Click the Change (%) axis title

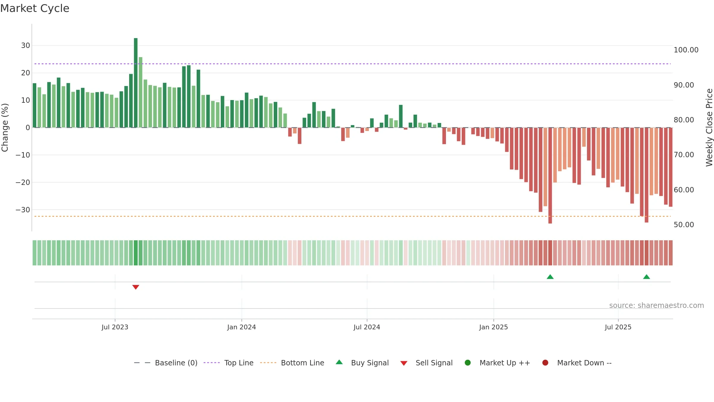pyautogui.click(x=5, y=127)
